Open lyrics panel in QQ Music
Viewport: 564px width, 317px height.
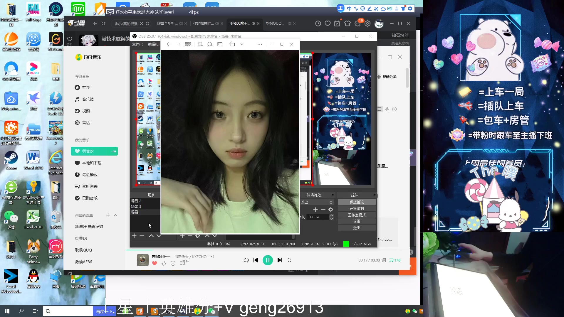[384, 260]
